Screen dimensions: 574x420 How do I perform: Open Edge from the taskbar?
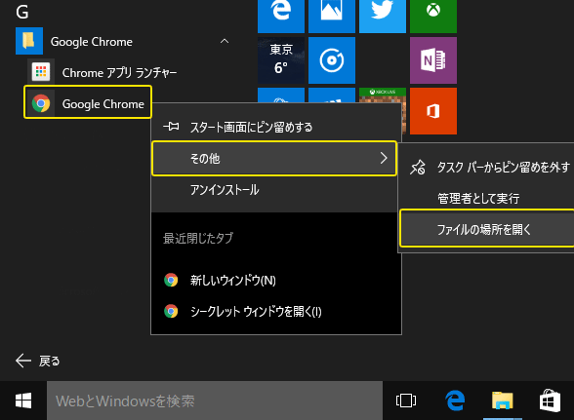[455, 401]
